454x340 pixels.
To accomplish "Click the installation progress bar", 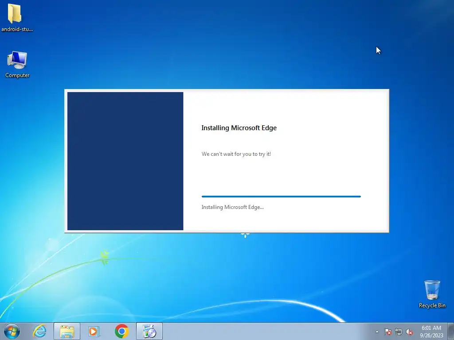I will pyautogui.click(x=281, y=196).
